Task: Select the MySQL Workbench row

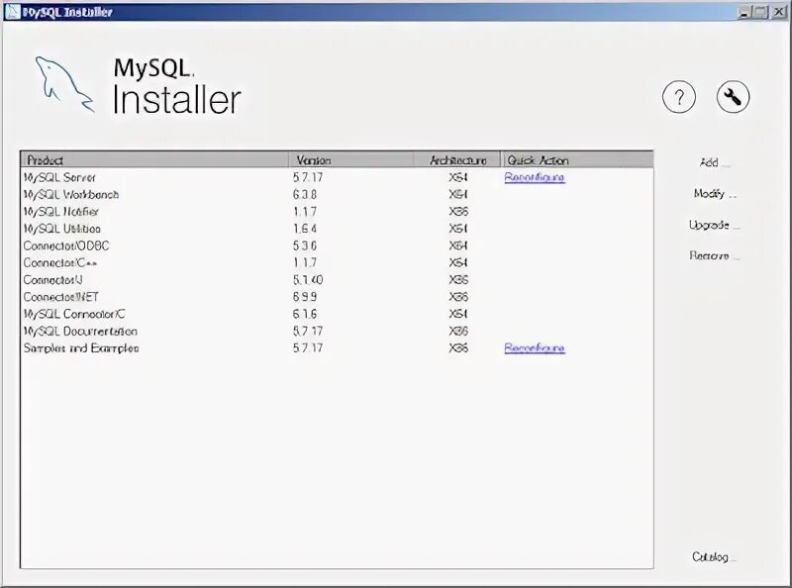Action: (x=337, y=194)
